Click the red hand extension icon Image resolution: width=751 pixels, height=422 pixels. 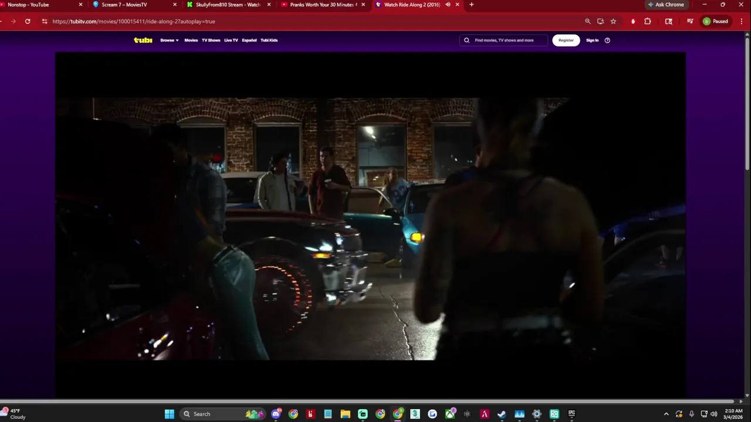(633, 21)
